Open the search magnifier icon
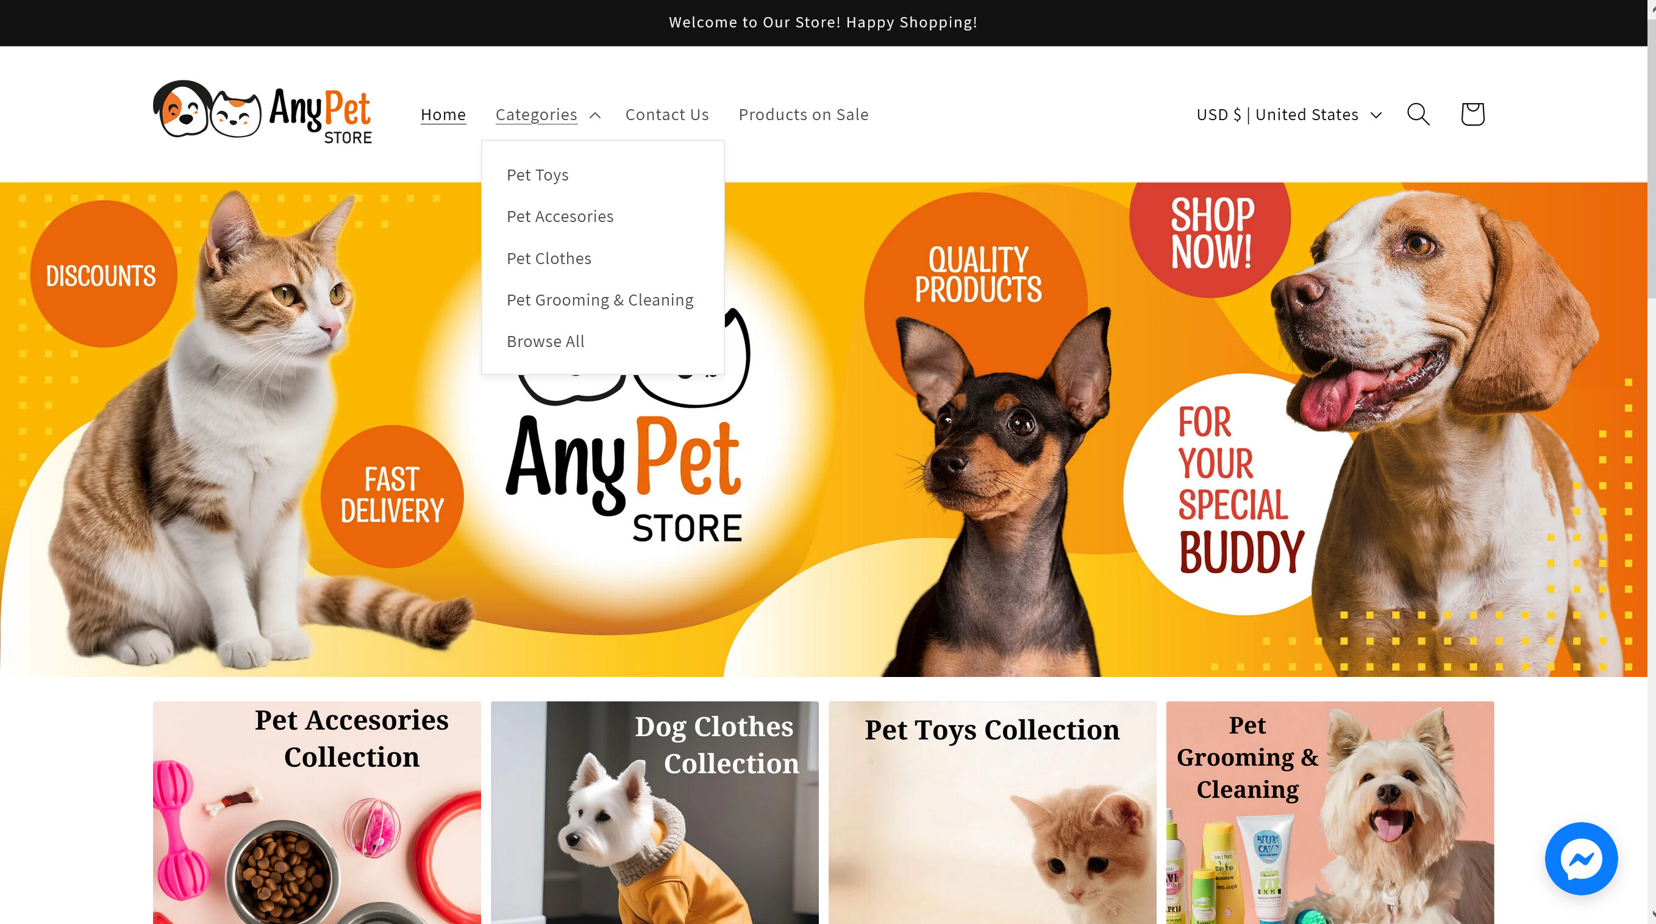The width and height of the screenshot is (1656, 924). [1418, 115]
